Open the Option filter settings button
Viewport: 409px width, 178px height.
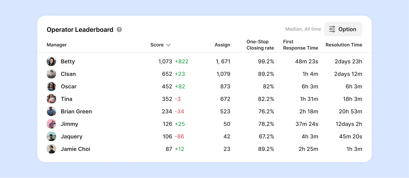point(343,29)
